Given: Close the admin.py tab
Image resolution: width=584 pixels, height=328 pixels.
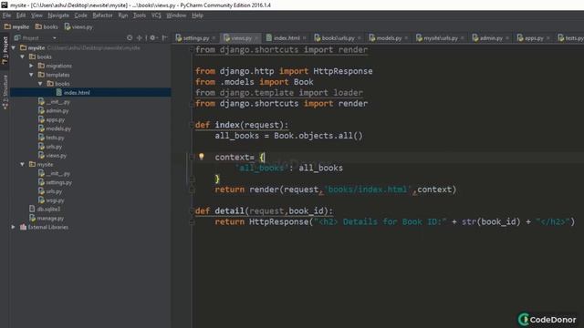Looking at the screenshot, I should click(x=507, y=38).
